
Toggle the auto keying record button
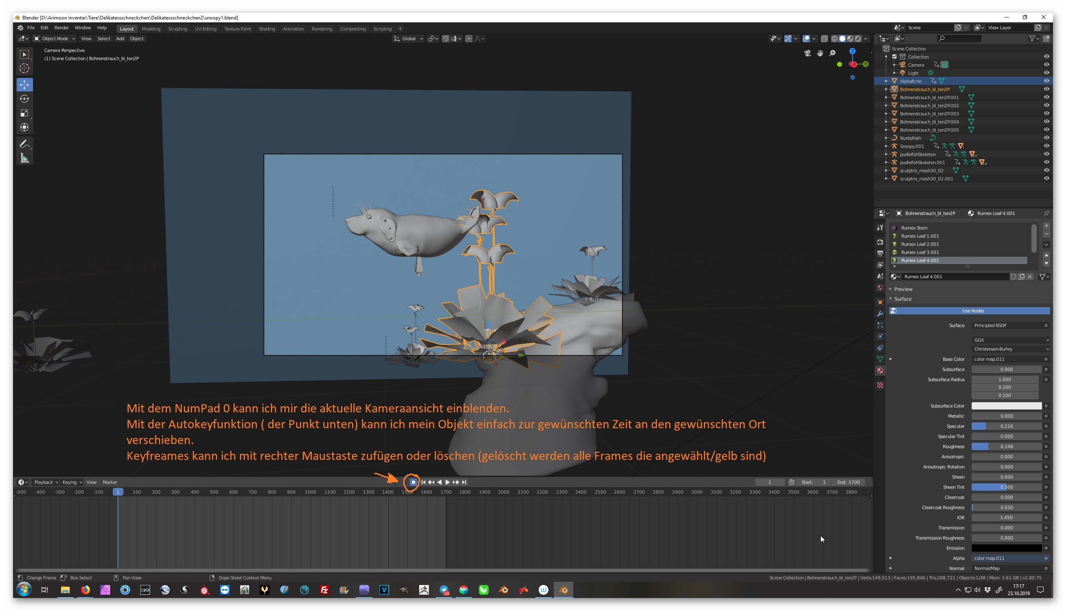(x=413, y=482)
